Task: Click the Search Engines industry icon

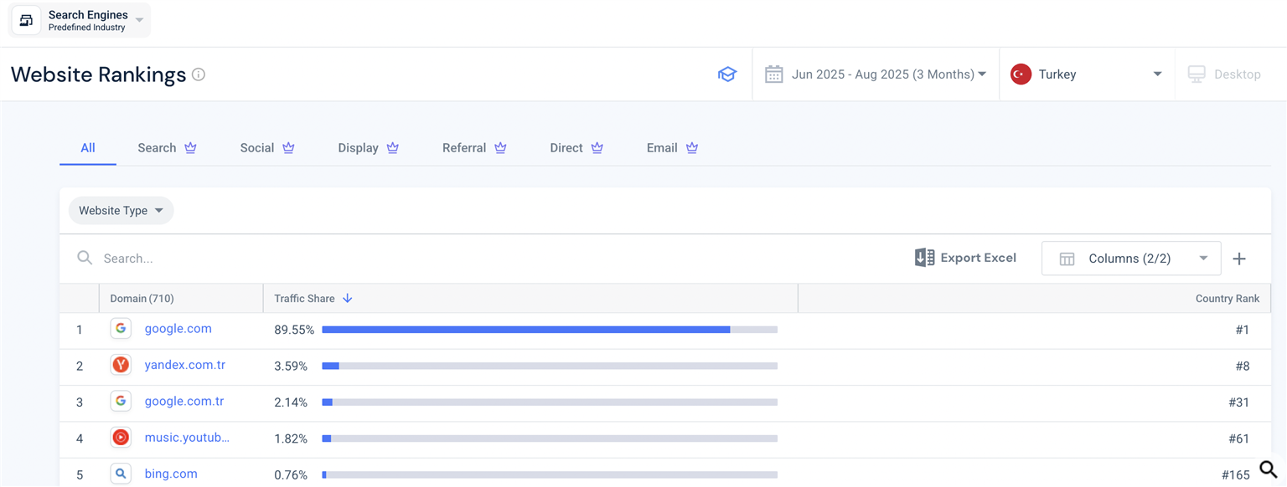Action: (x=26, y=20)
